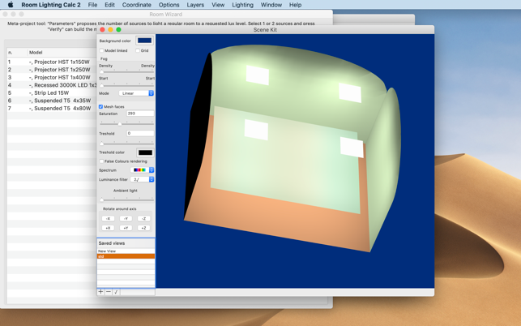Open the Options menu
This screenshot has height=326, width=521.
click(x=169, y=5)
